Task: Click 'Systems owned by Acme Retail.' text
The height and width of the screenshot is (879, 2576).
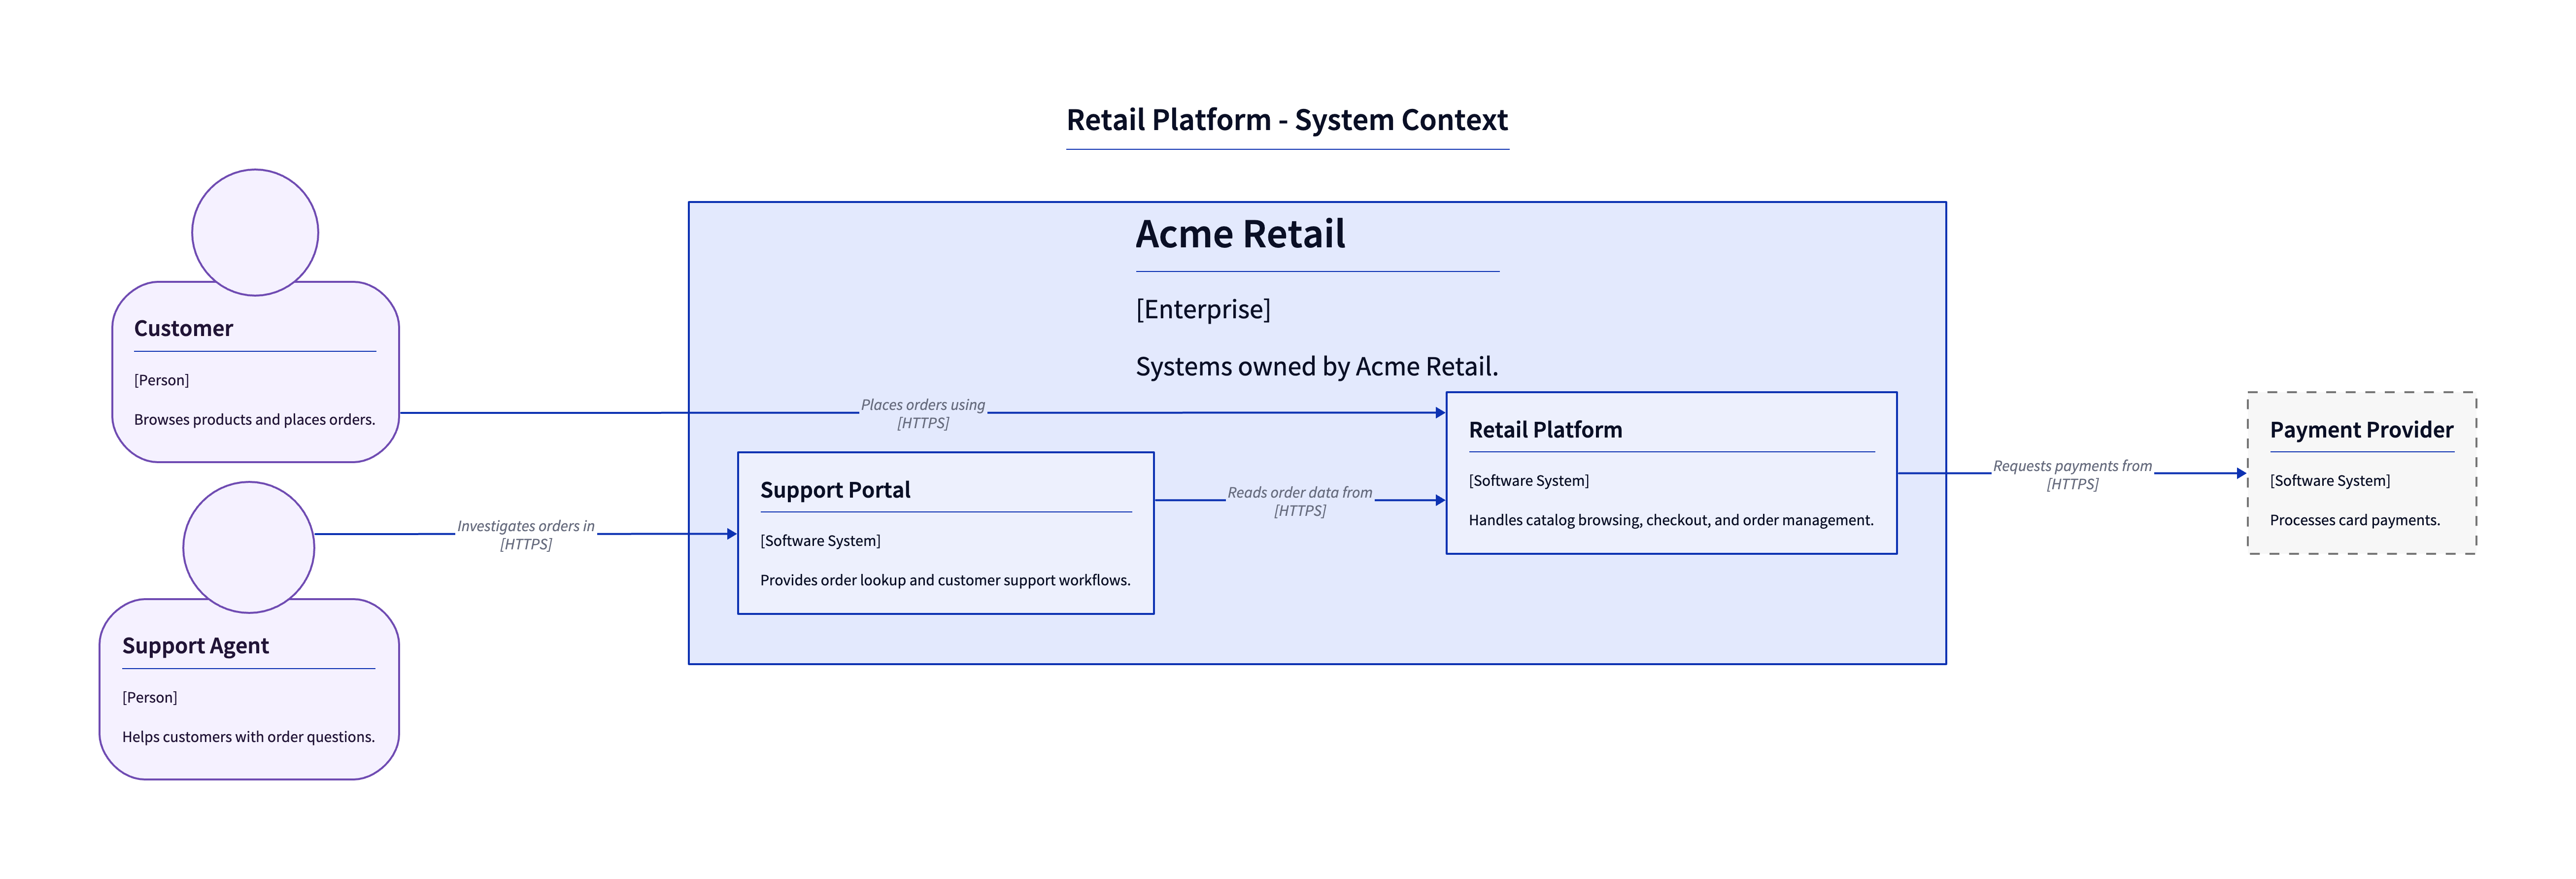Action: pos(1317,366)
